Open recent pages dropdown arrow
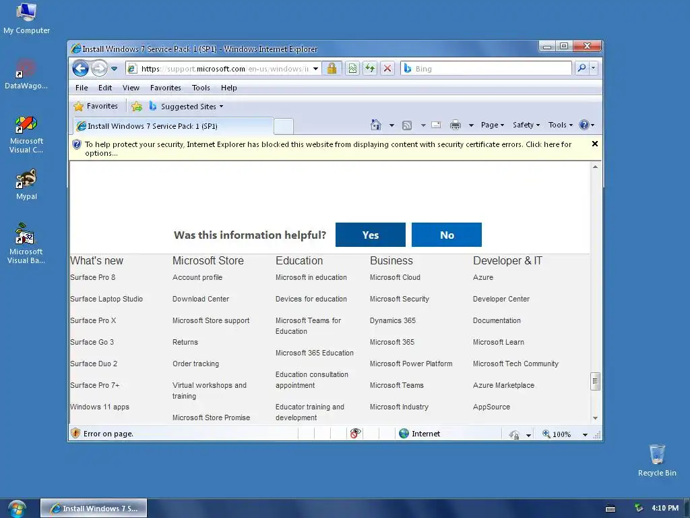Screen dimensions: 690x518 [x=114, y=69]
